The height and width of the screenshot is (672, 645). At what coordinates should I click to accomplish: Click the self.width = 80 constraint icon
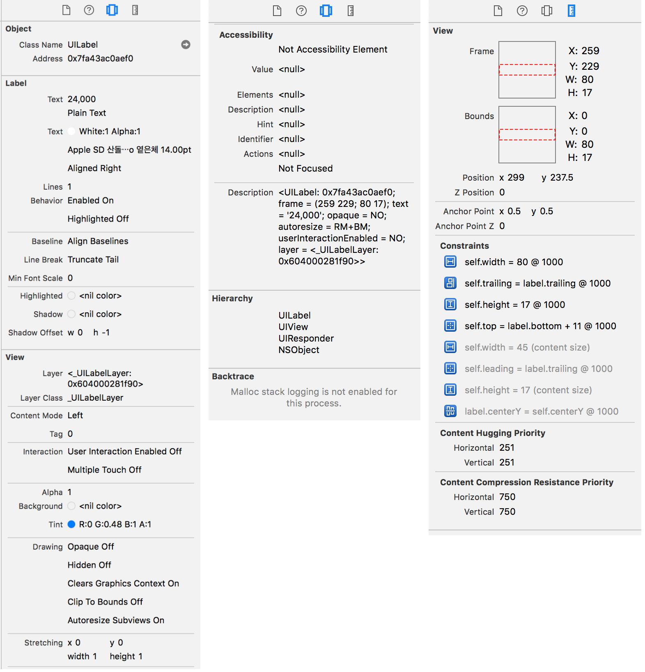point(450,262)
